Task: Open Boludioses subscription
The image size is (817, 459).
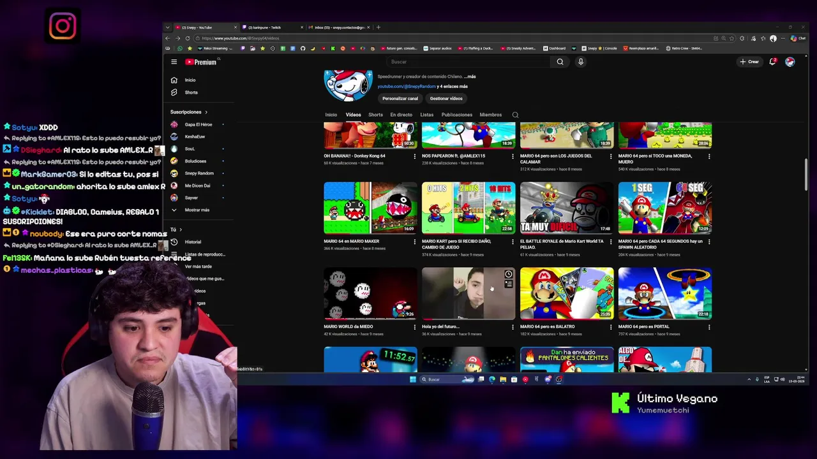Action: coord(195,161)
